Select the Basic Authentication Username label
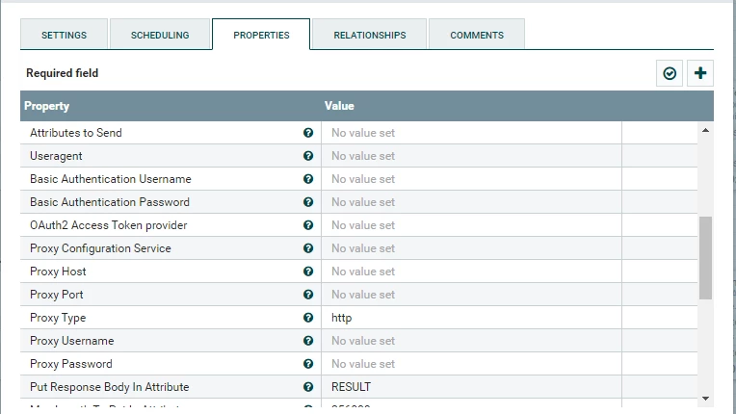The height and width of the screenshot is (414, 736). click(x=111, y=179)
